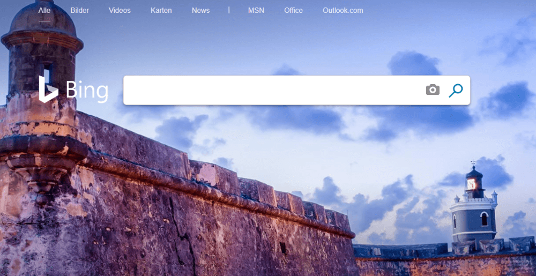The height and width of the screenshot is (276, 536).
Task: Switch to the Videos tab
Action: coord(120,10)
